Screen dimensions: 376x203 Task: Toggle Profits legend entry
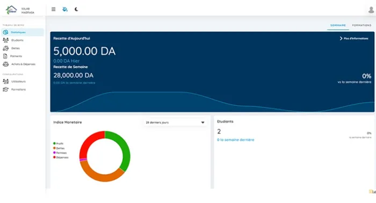pos(58,143)
